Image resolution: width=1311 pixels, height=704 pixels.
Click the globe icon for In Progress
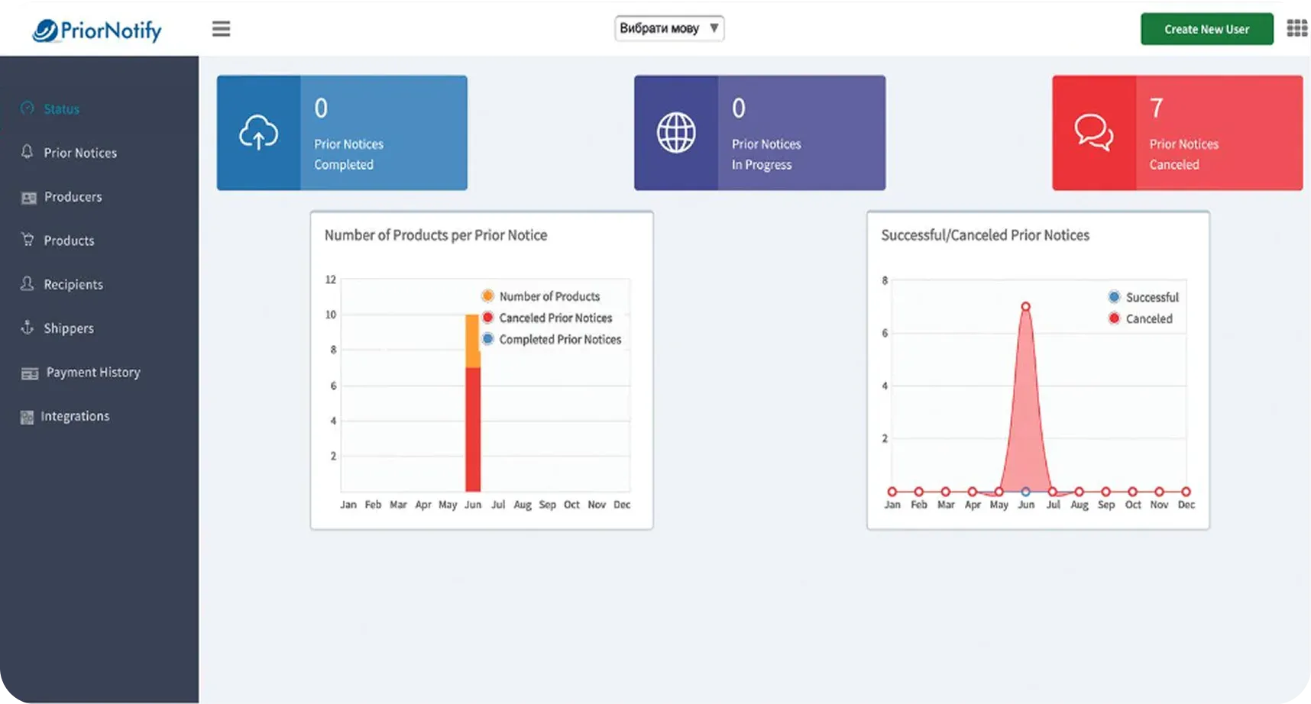(676, 133)
